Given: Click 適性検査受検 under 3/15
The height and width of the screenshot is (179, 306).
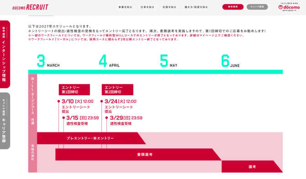Looking at the screenshot, I should pos(77,124).
